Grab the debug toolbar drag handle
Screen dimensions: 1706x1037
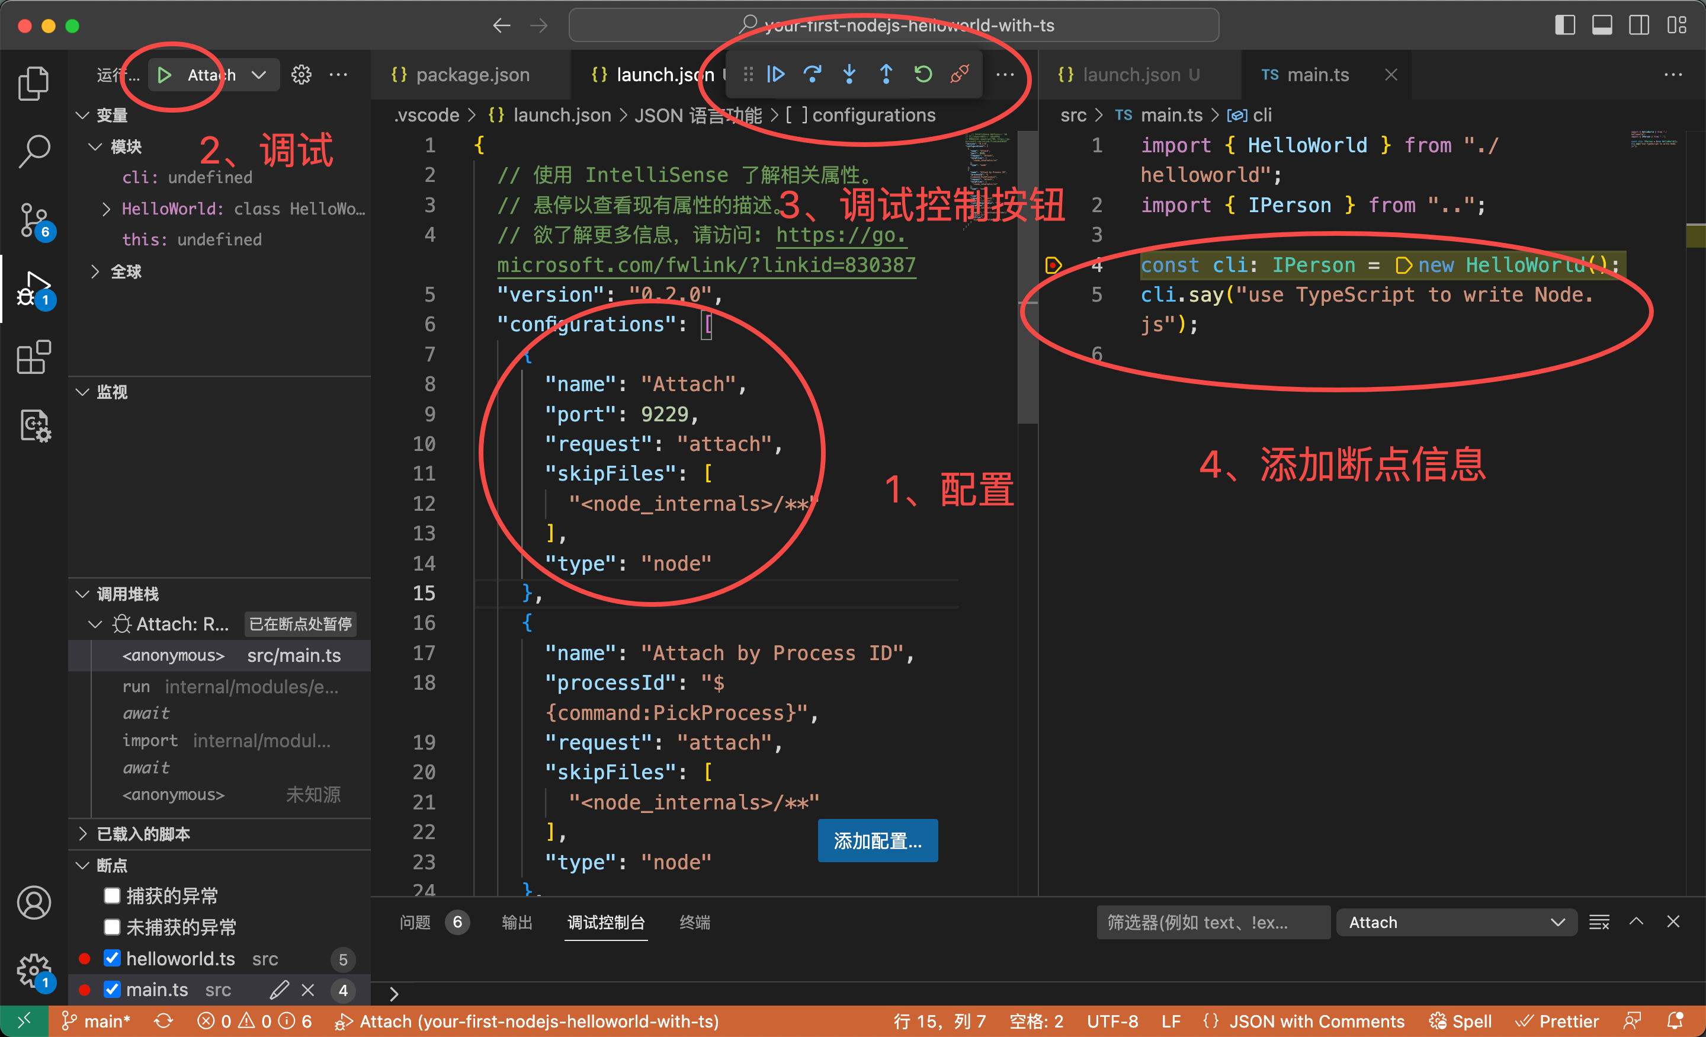[x=748, y=74]
